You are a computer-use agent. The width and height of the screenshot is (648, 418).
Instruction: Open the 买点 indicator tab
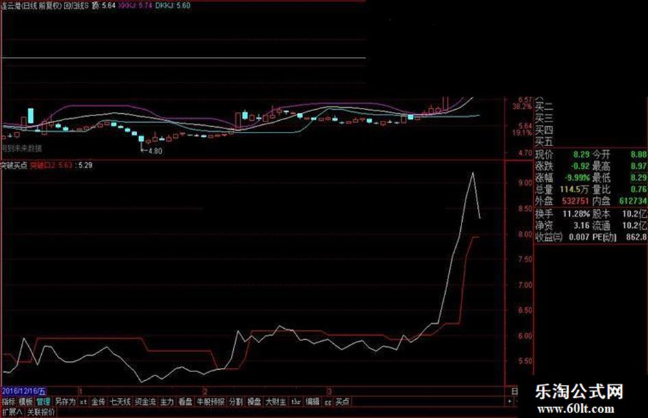click(343, 402)
